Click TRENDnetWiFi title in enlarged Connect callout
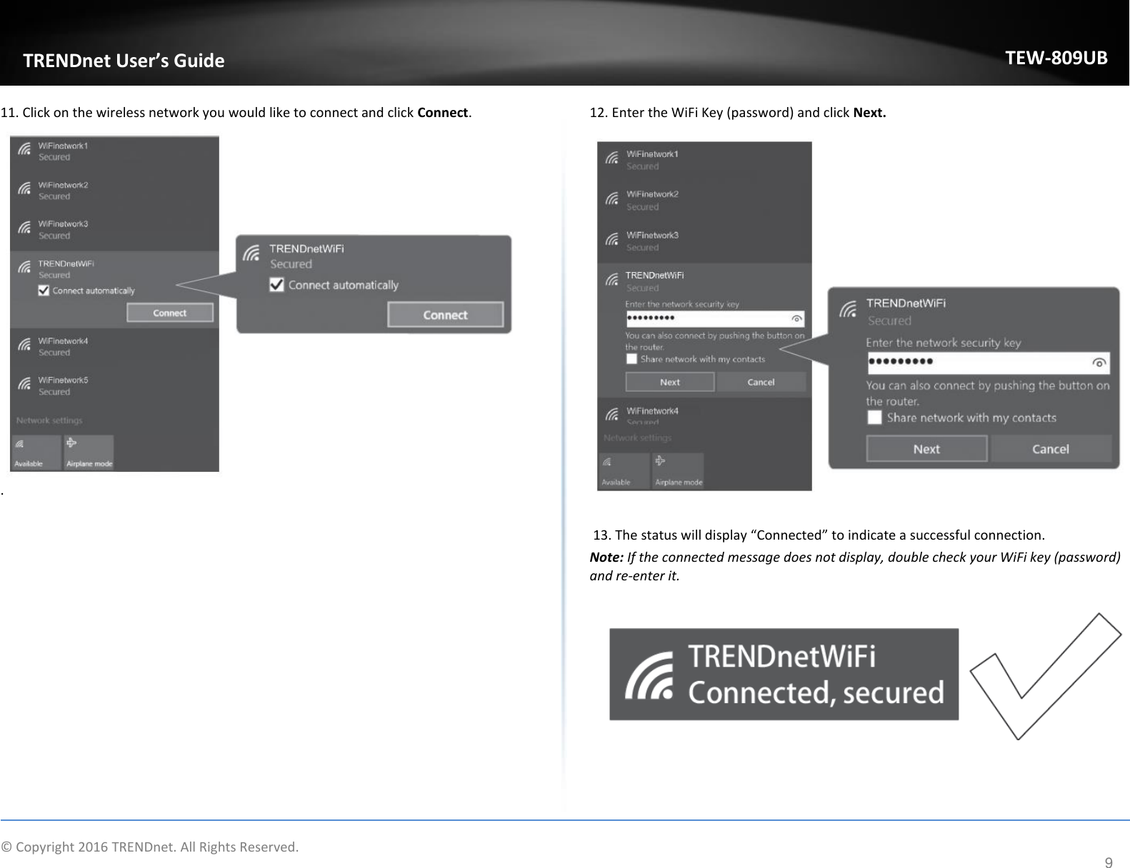 point(306,249)
